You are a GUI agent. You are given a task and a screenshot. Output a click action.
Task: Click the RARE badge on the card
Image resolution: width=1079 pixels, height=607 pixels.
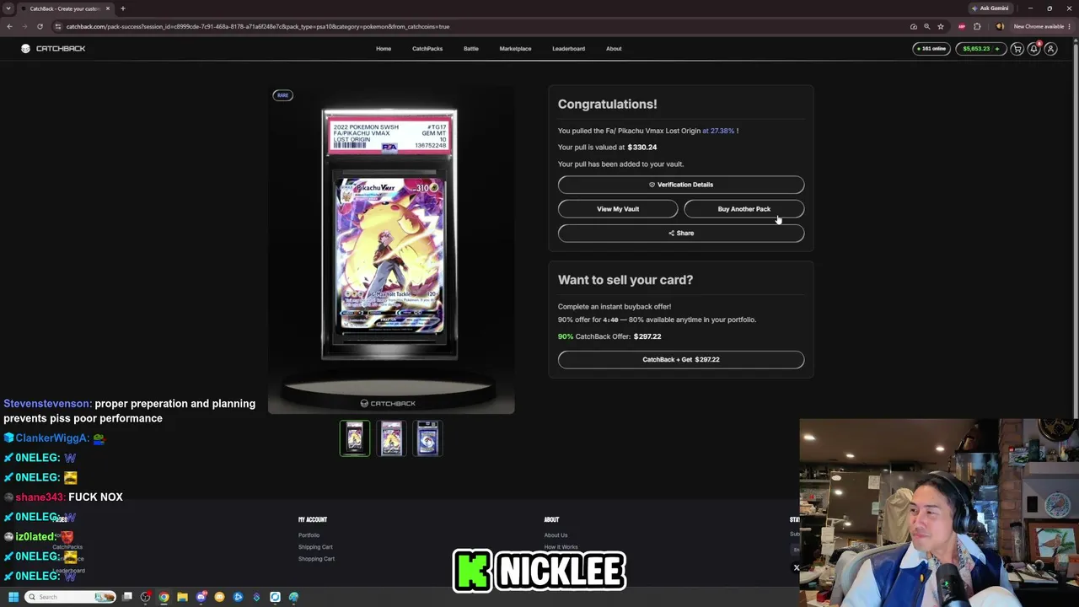[282, 95]
